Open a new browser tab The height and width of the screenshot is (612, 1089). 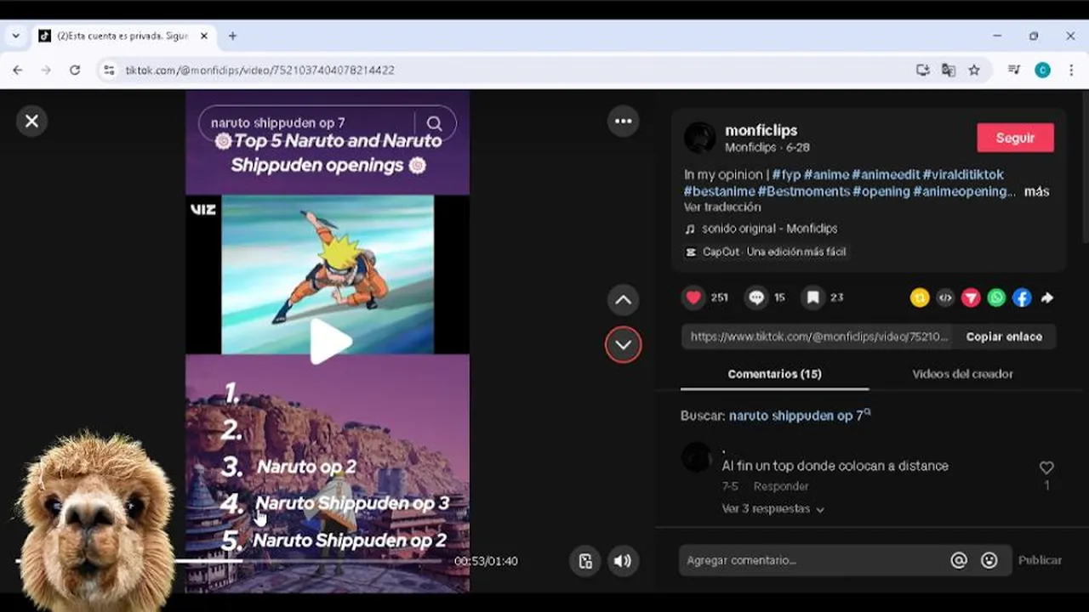pyautogui.click(x=232, y=37)
